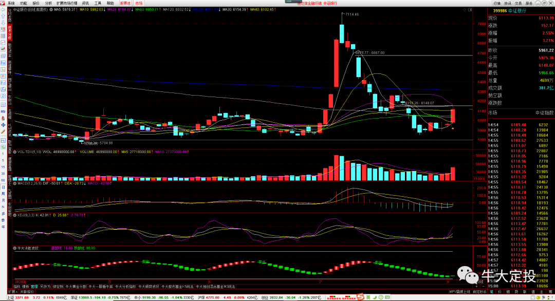Select the pencil drawing tool in the left sidebar
The image size is (555, 301).
pyautogui.click(x=3, y=131)
